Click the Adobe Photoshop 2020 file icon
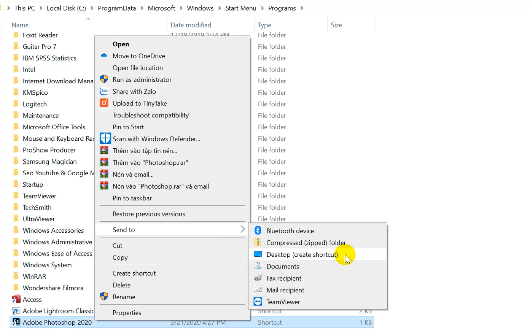 (x=16, y=322)
